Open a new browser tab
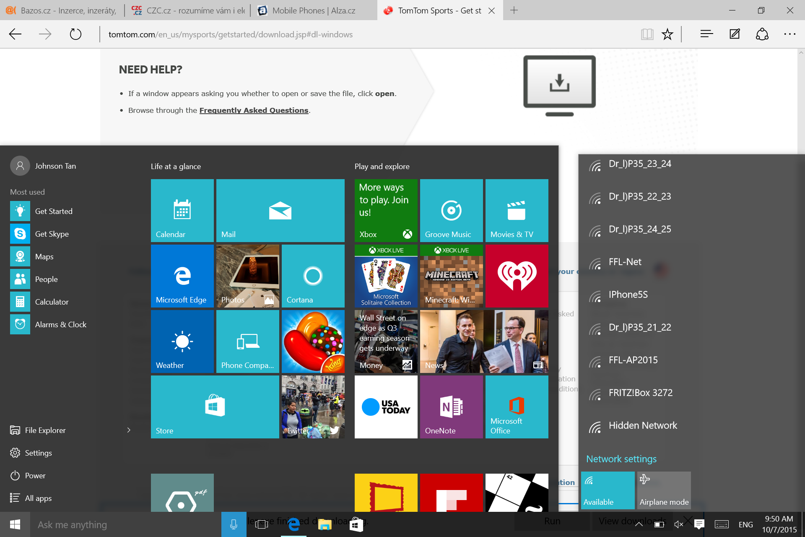Image resolution: width=805 pixels, height=537 pixels. tap(514, 10)
